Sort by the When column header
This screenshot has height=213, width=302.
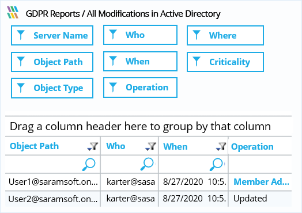tap(175, 147)
